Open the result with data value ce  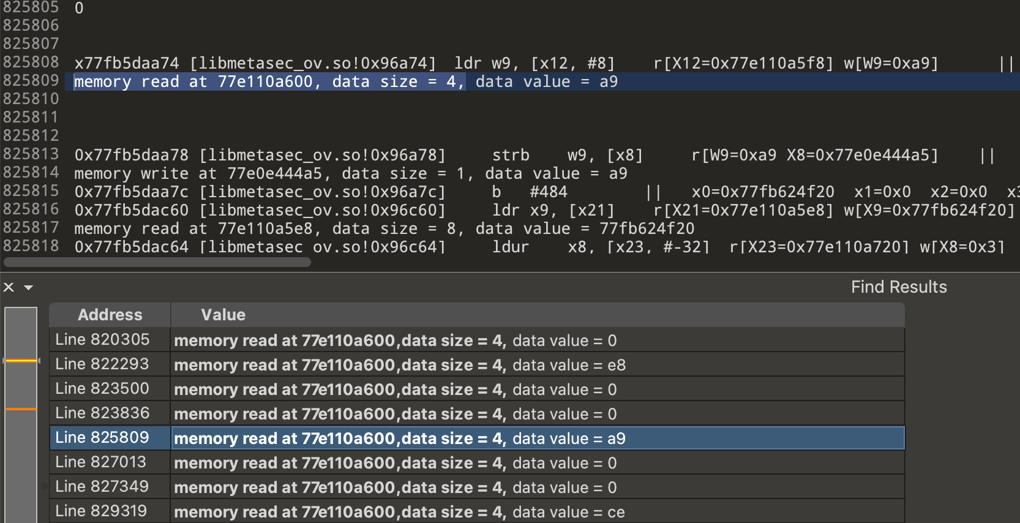point(399,512)
